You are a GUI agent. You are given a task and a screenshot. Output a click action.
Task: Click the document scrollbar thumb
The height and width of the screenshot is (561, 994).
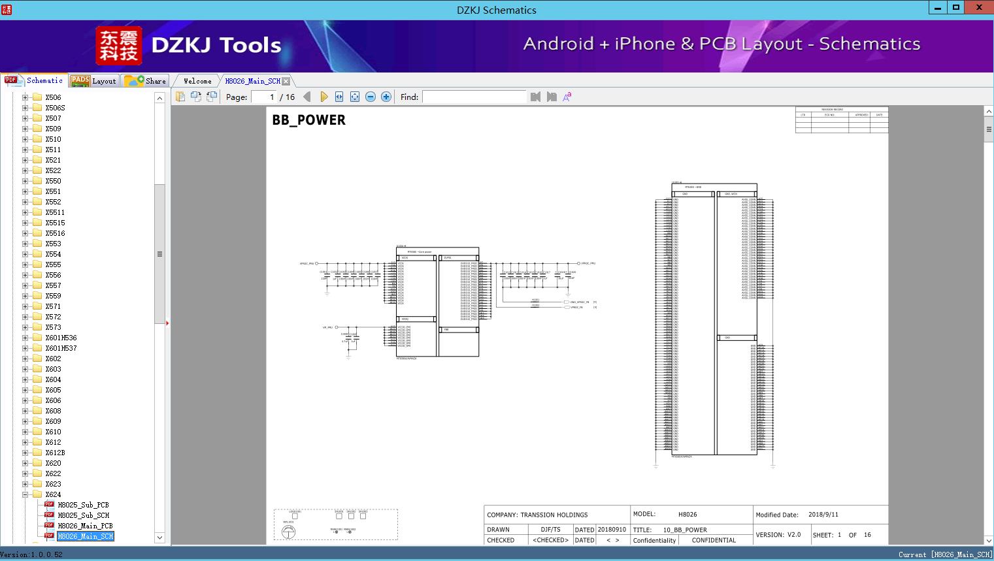[989, 129]
